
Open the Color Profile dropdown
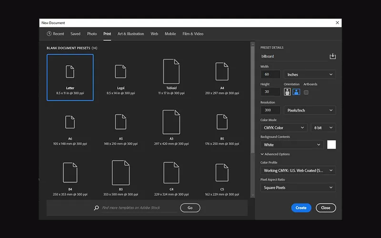tap(298, 170)
